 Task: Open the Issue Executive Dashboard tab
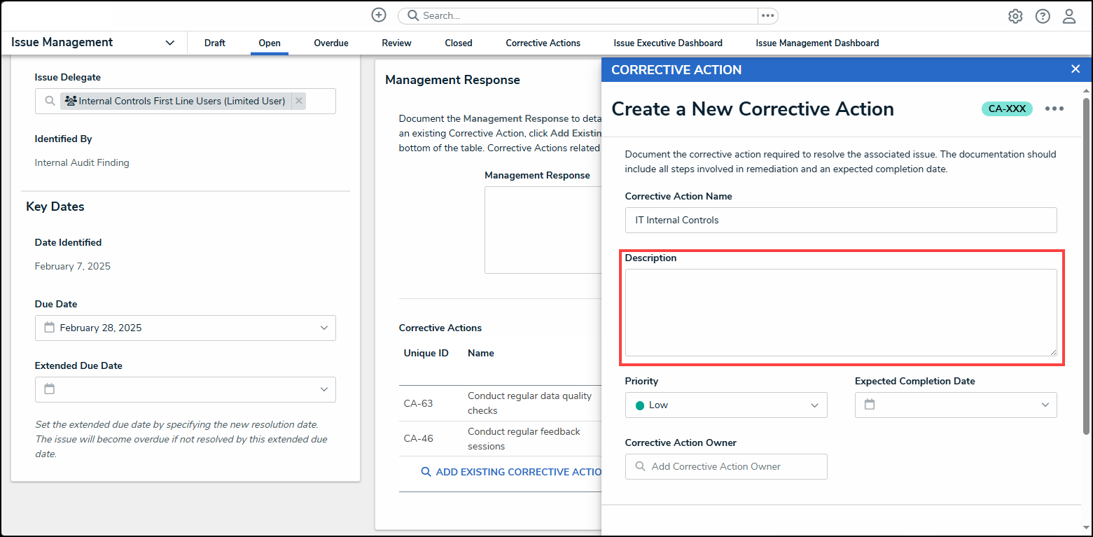click(668, 43)
